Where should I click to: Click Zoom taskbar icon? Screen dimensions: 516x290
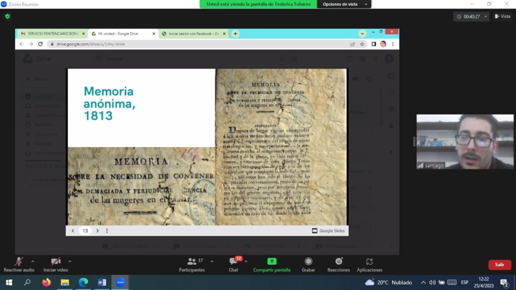tap(120, 282)
